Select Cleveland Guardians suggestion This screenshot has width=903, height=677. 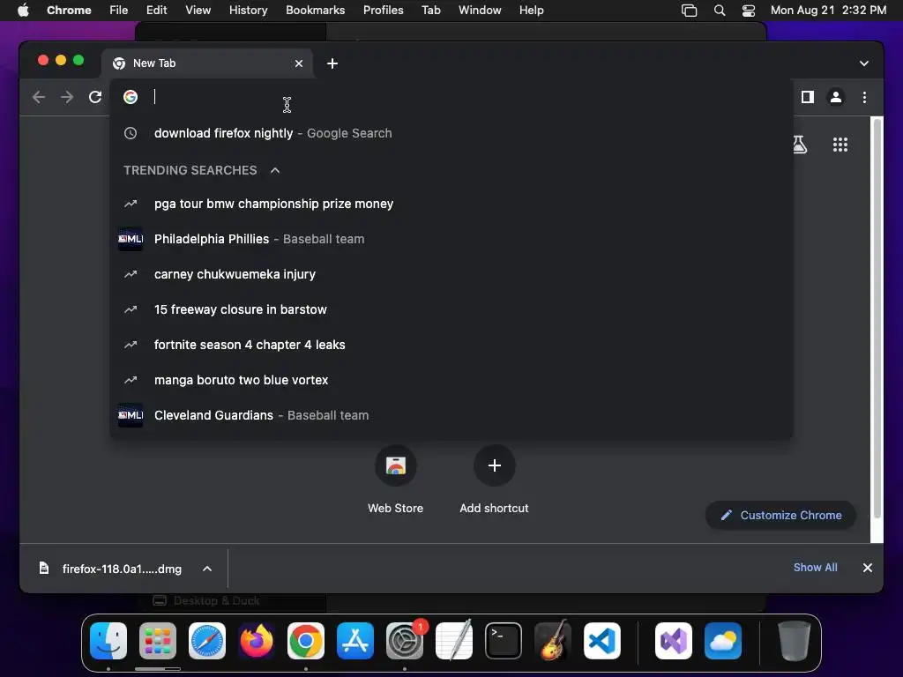[x=451, y=415]
